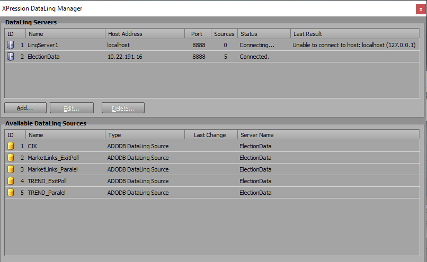Image resolution: width=427 pixels, height=262 pixels.
Task: Click the 10.22.191.16 host address
Action: tap(125, 57)
